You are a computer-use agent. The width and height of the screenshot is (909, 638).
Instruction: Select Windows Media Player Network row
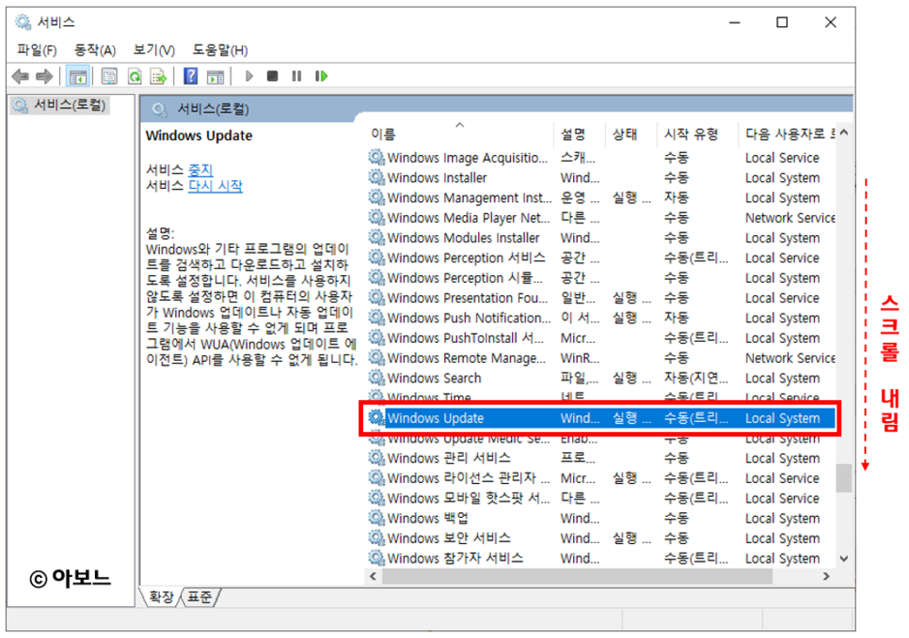point(601,218)
